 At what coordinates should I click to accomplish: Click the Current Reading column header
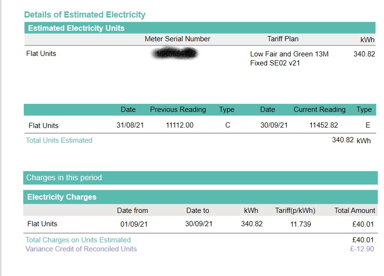[x=319, y=110]
